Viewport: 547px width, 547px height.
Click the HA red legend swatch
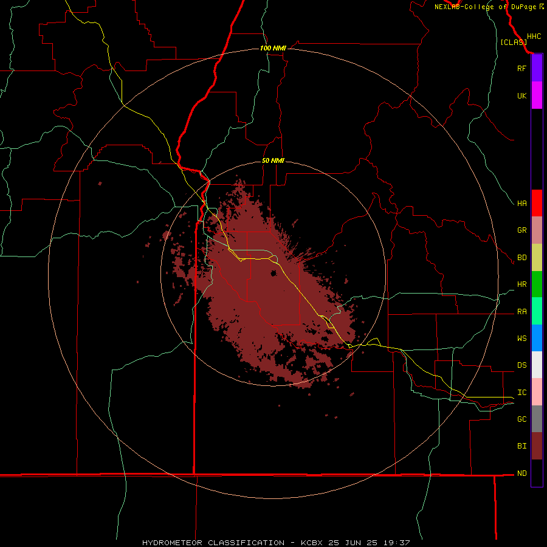[x=537, y=203]
